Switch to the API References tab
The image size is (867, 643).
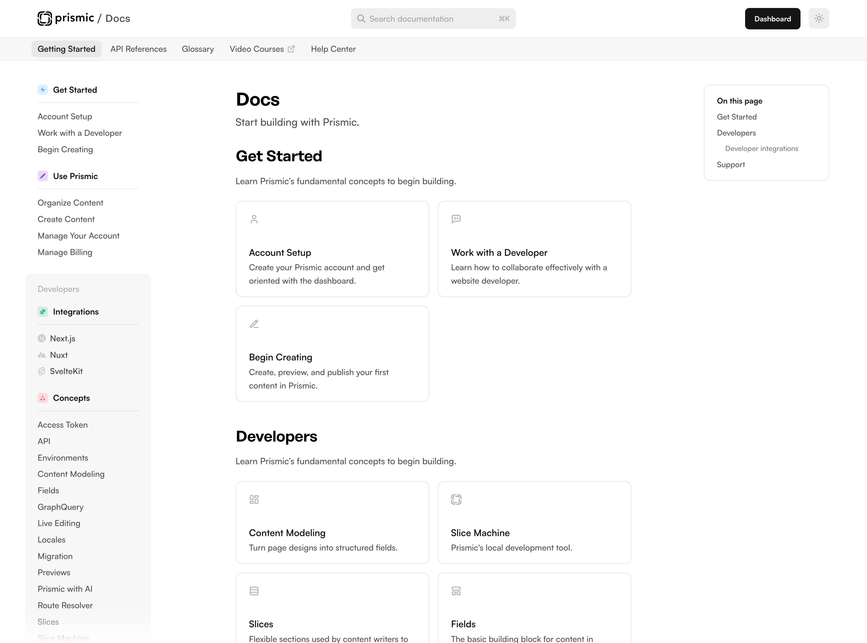pos(138,49)
